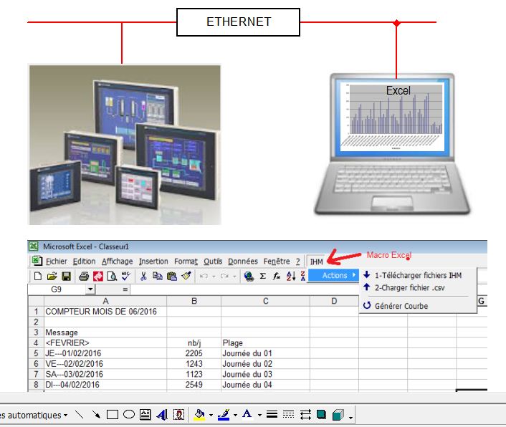
Task: Open font color dropdown arrow
Action: [259, 415]
